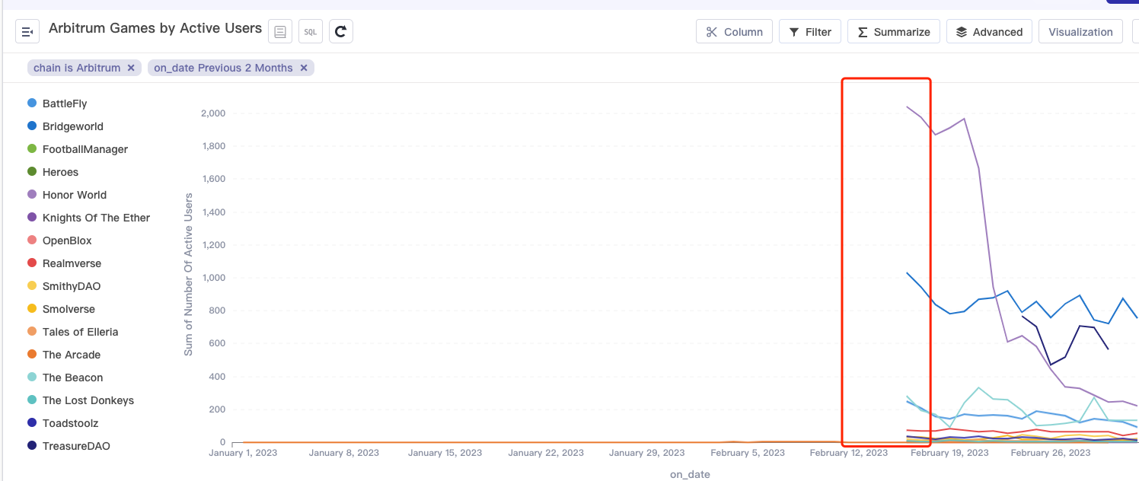Viewport: 1139px width, 481px height.
Task: Click the red highlighted chart region
Action: click(885, 260)
